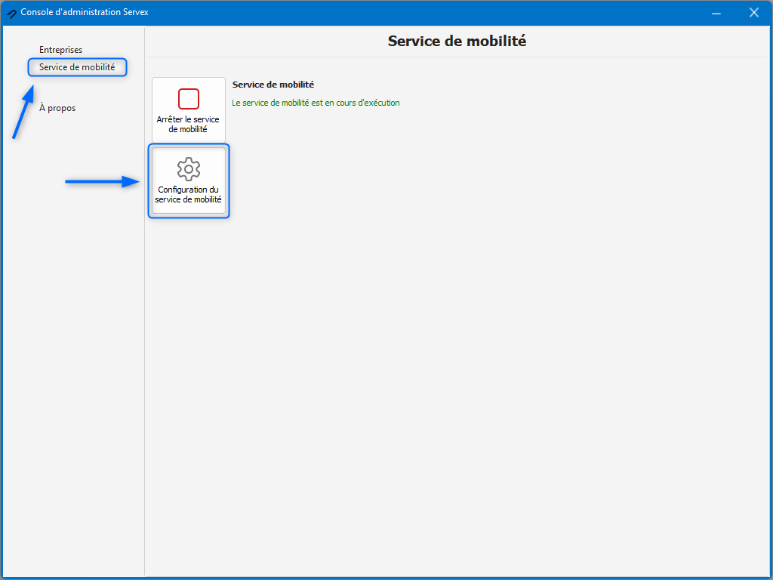This screenshot has height=580, width=773.
Task: Click the Console d'administration Servex title text
Action: [x=85, y=13]
